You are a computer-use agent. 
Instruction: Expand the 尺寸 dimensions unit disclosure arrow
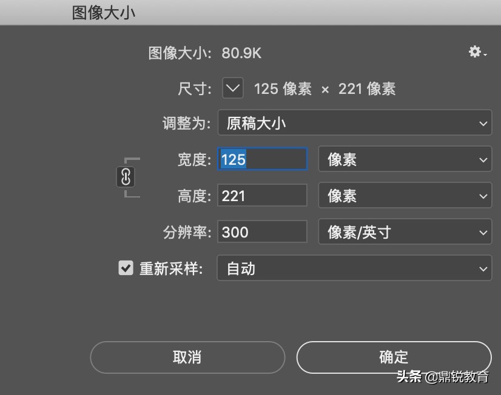pos(232,88)
